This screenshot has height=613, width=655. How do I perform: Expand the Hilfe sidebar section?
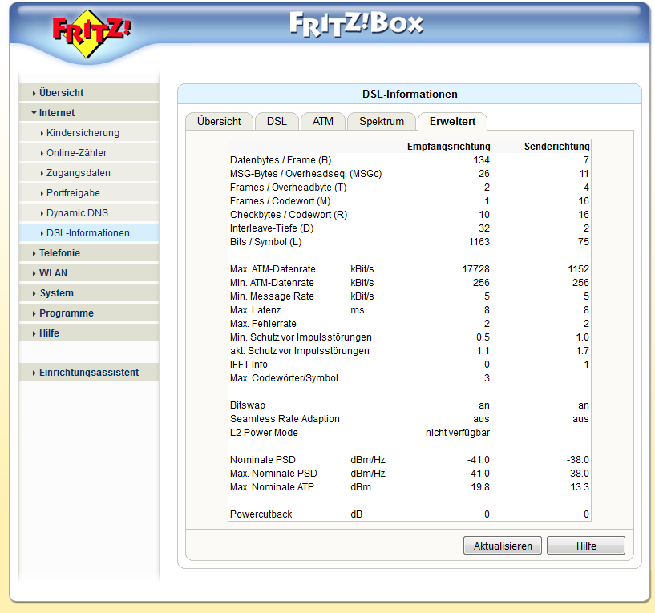pyautogui.click(x=49, y=333)
